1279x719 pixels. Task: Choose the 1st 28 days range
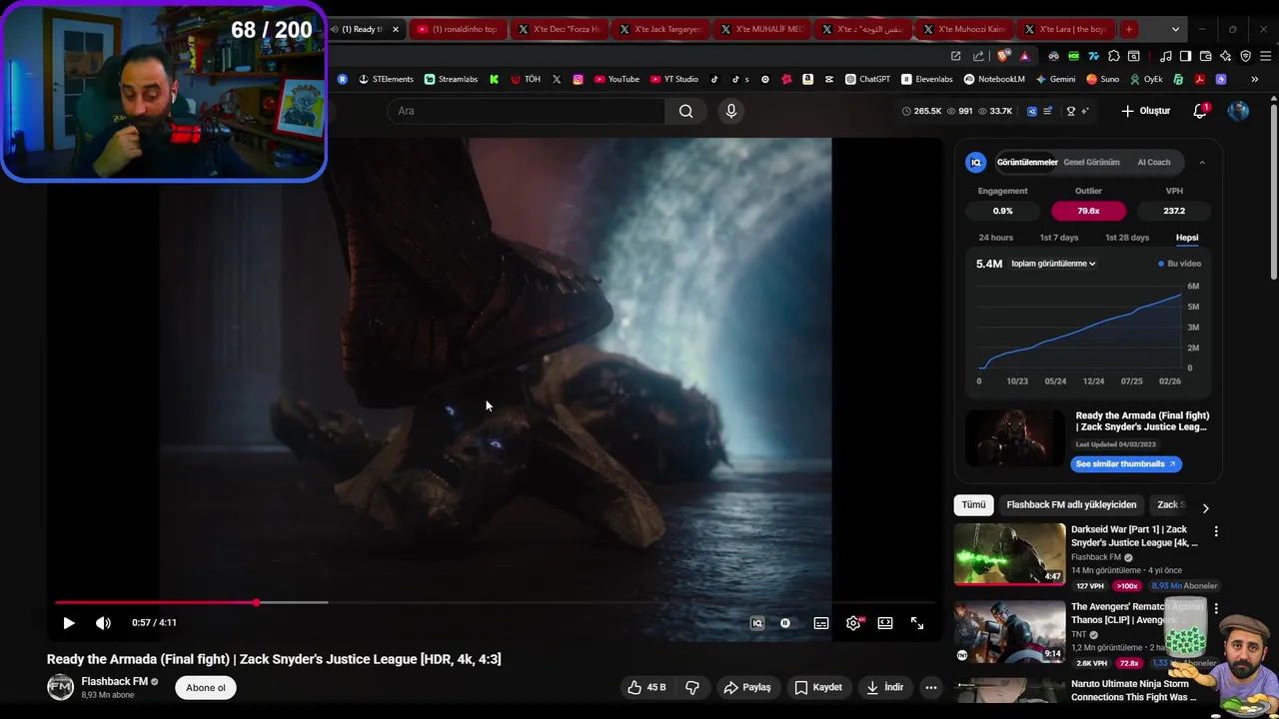click(x=1127, y=238)
